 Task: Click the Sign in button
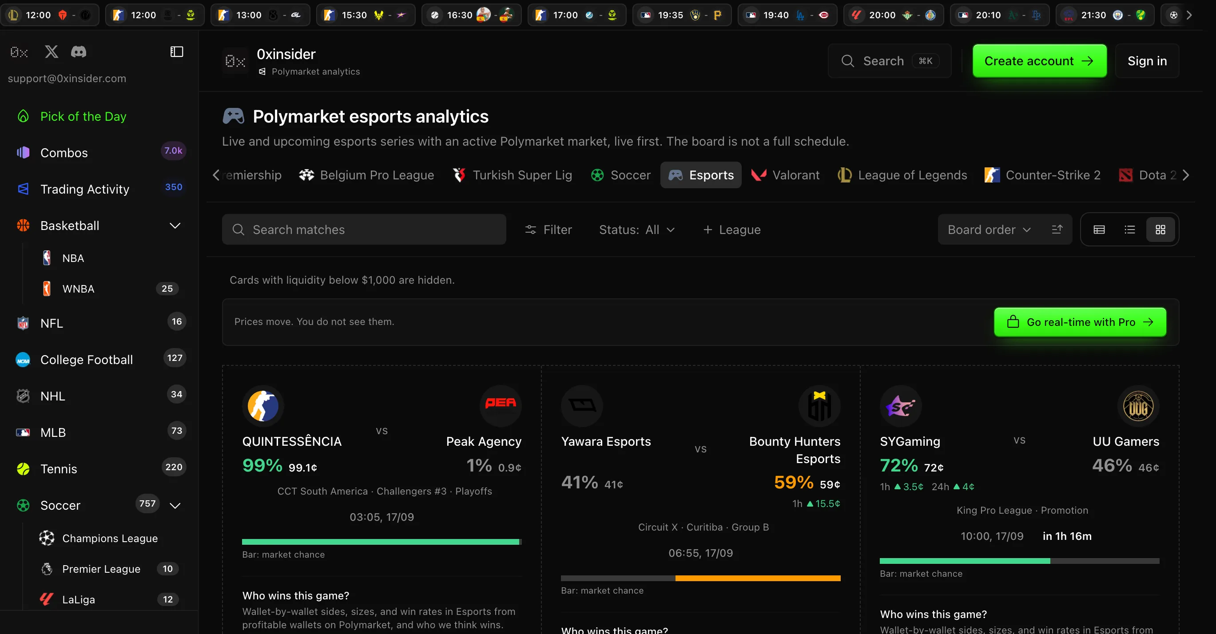[1147, 61]
